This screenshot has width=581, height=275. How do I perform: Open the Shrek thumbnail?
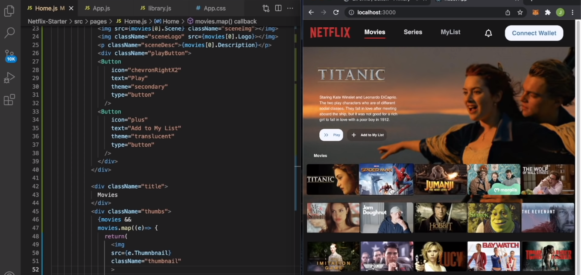click(x=494, y=217)
